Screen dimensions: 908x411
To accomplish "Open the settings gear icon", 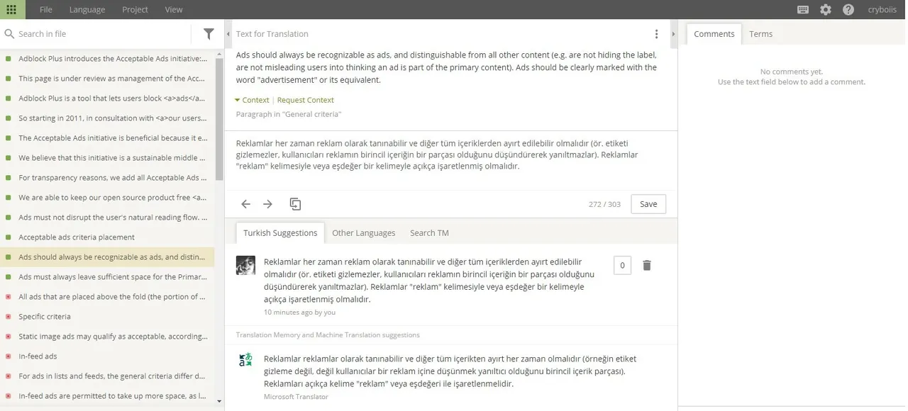I will 826,9.
